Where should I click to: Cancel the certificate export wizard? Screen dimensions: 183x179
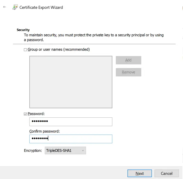click(166, 173)
